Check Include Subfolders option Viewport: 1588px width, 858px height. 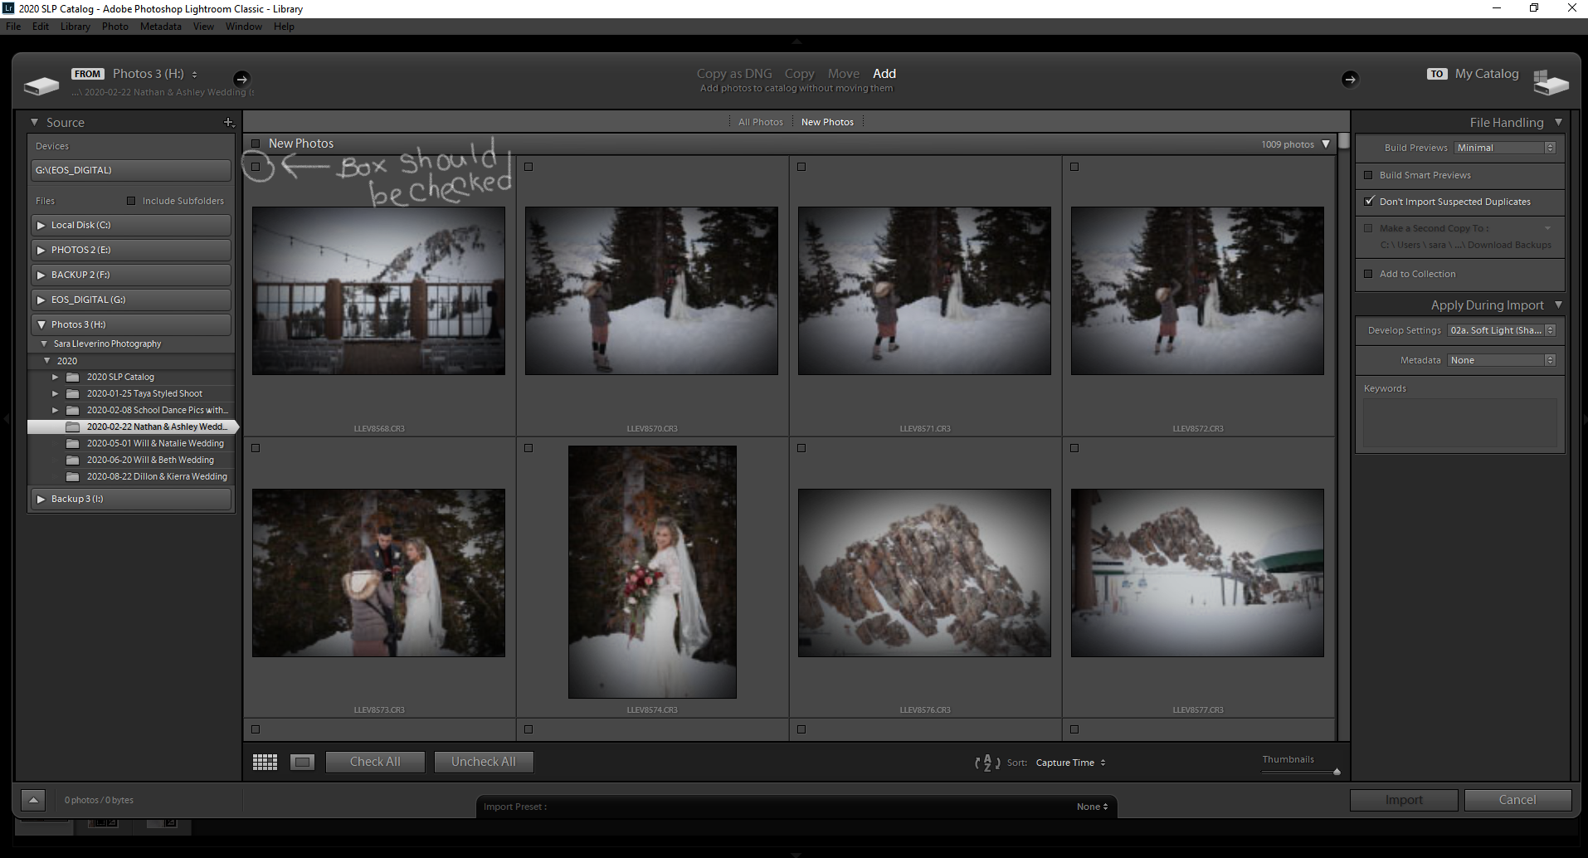(131, 200)
